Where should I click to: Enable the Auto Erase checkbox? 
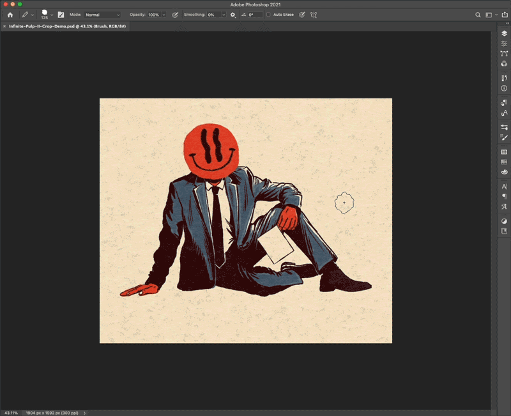coord(269,15)
